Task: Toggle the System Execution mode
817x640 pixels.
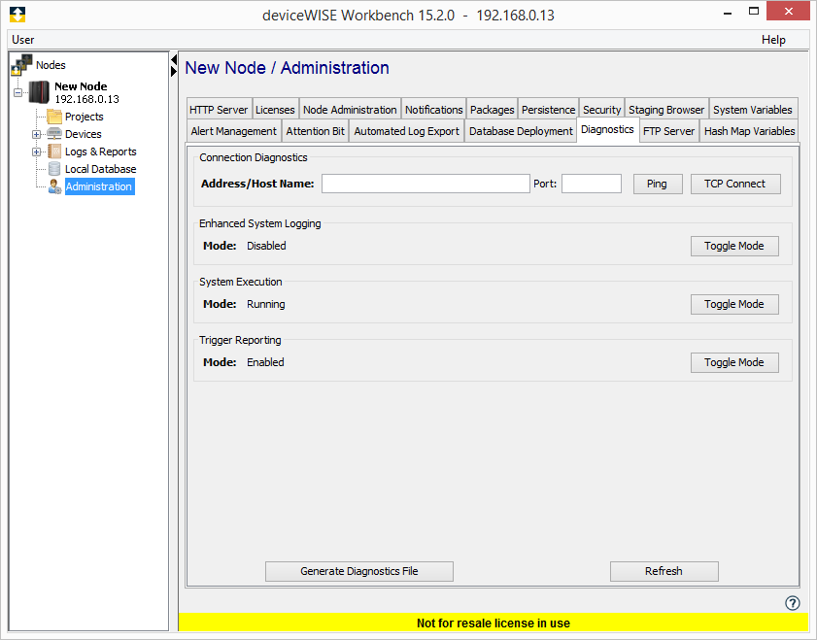Action: pyautogui.click(x=733, y=304)
